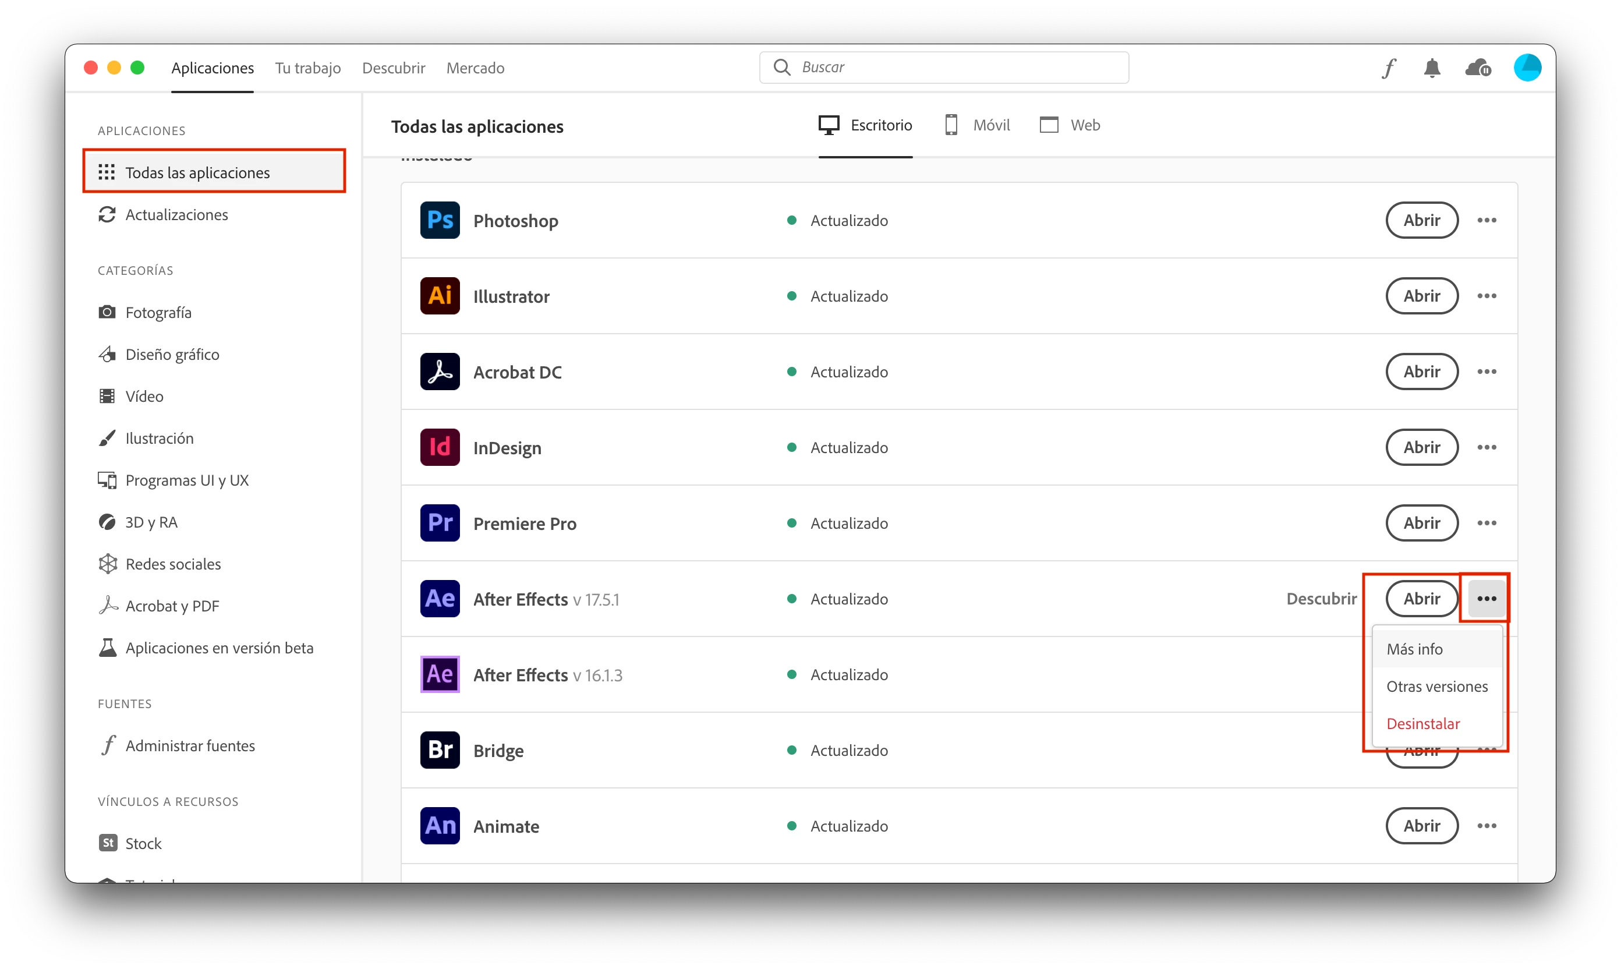Click the blue profile avatar

[1527, 68]
